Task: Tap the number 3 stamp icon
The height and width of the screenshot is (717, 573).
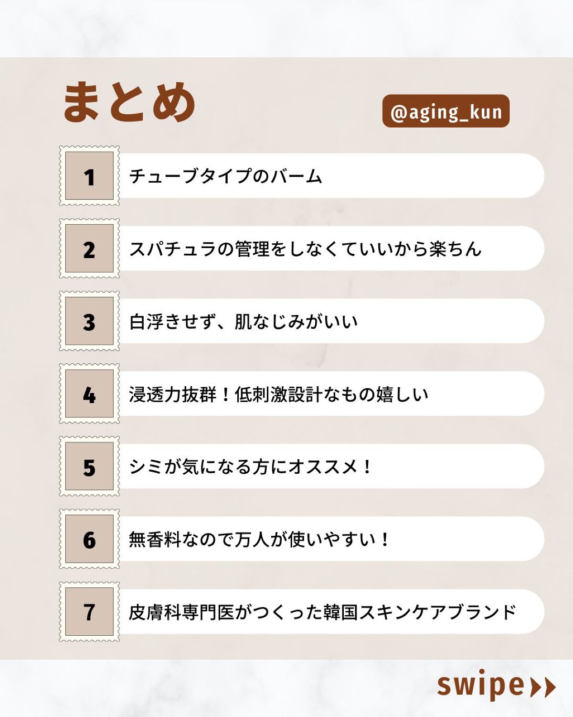Action: click(89, 321)
